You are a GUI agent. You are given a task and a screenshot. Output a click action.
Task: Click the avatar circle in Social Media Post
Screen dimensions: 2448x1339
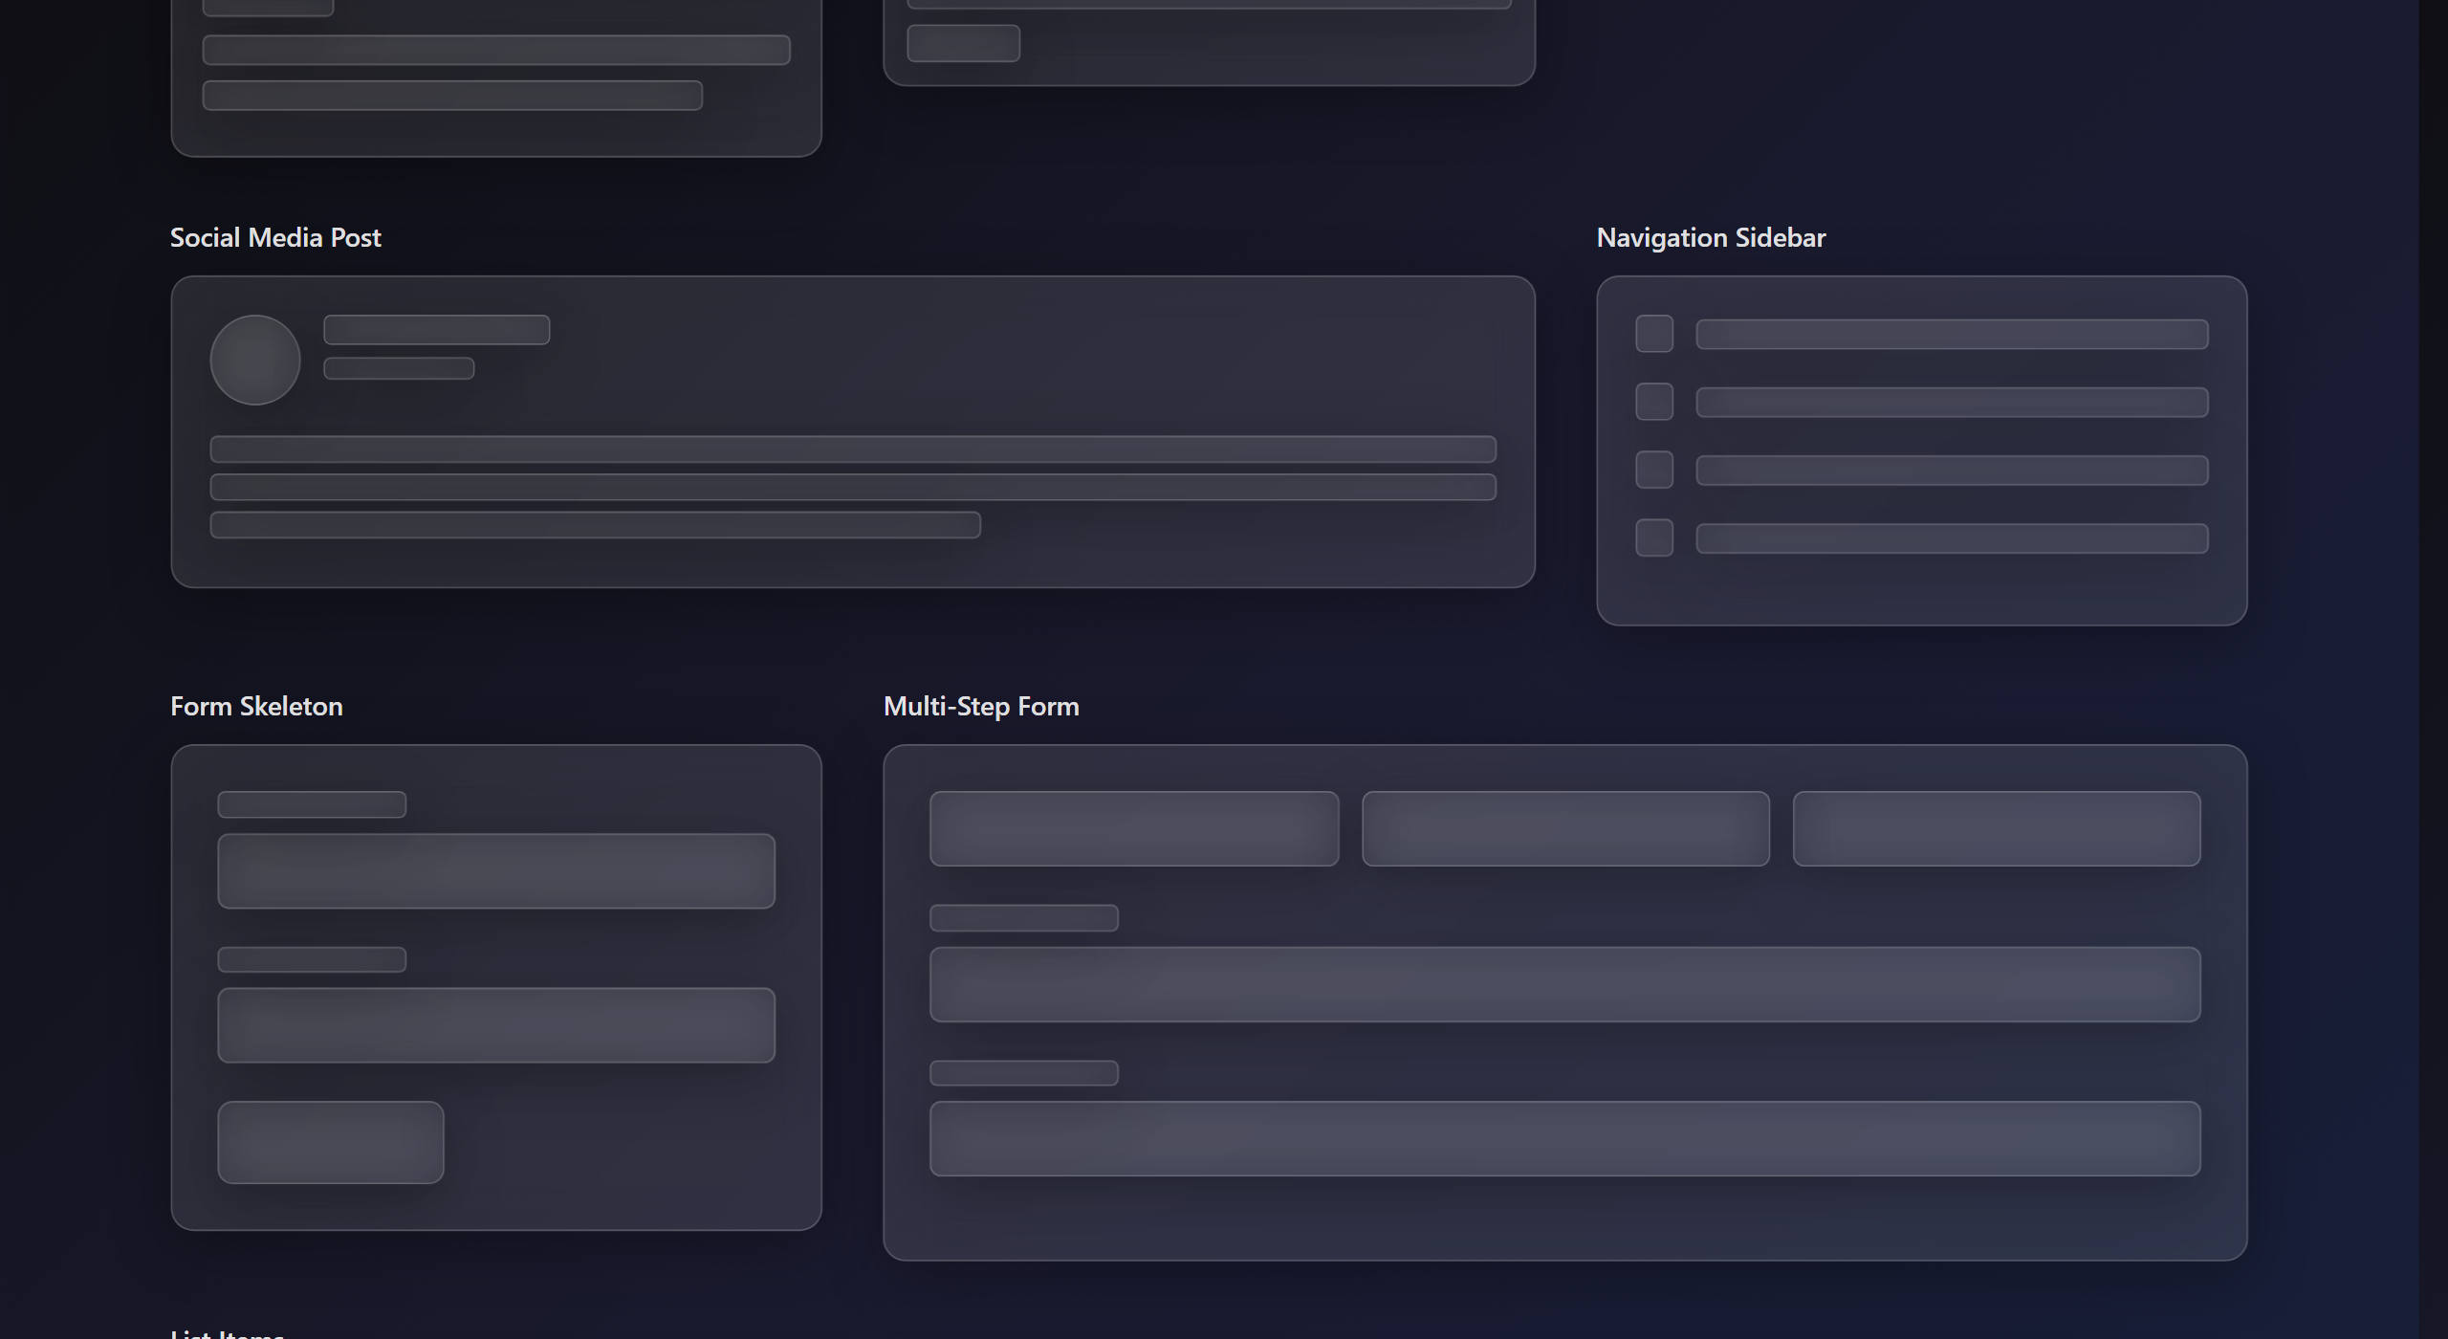(254, 361)
